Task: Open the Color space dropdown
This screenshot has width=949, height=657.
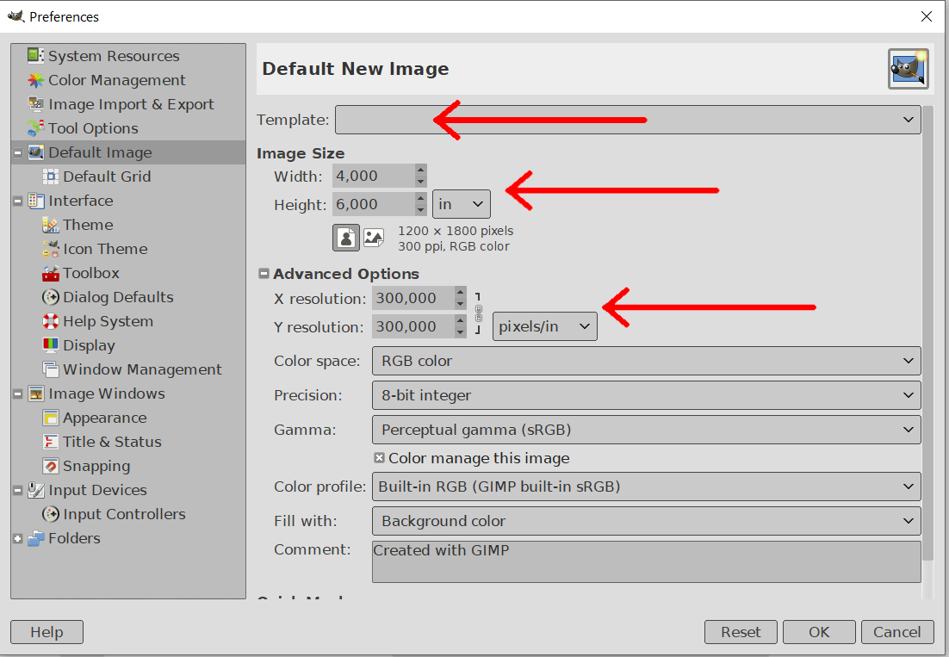Action: pyautogui.click(x=647, y=361)
